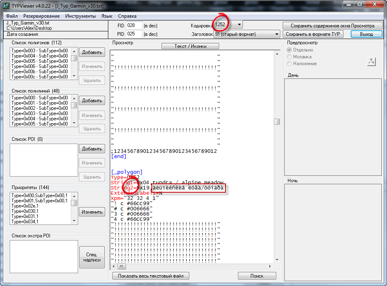Open the Кодировка 1252 dropdown
This screenshot has height=286, width=387.
click(x=240, y=25)
